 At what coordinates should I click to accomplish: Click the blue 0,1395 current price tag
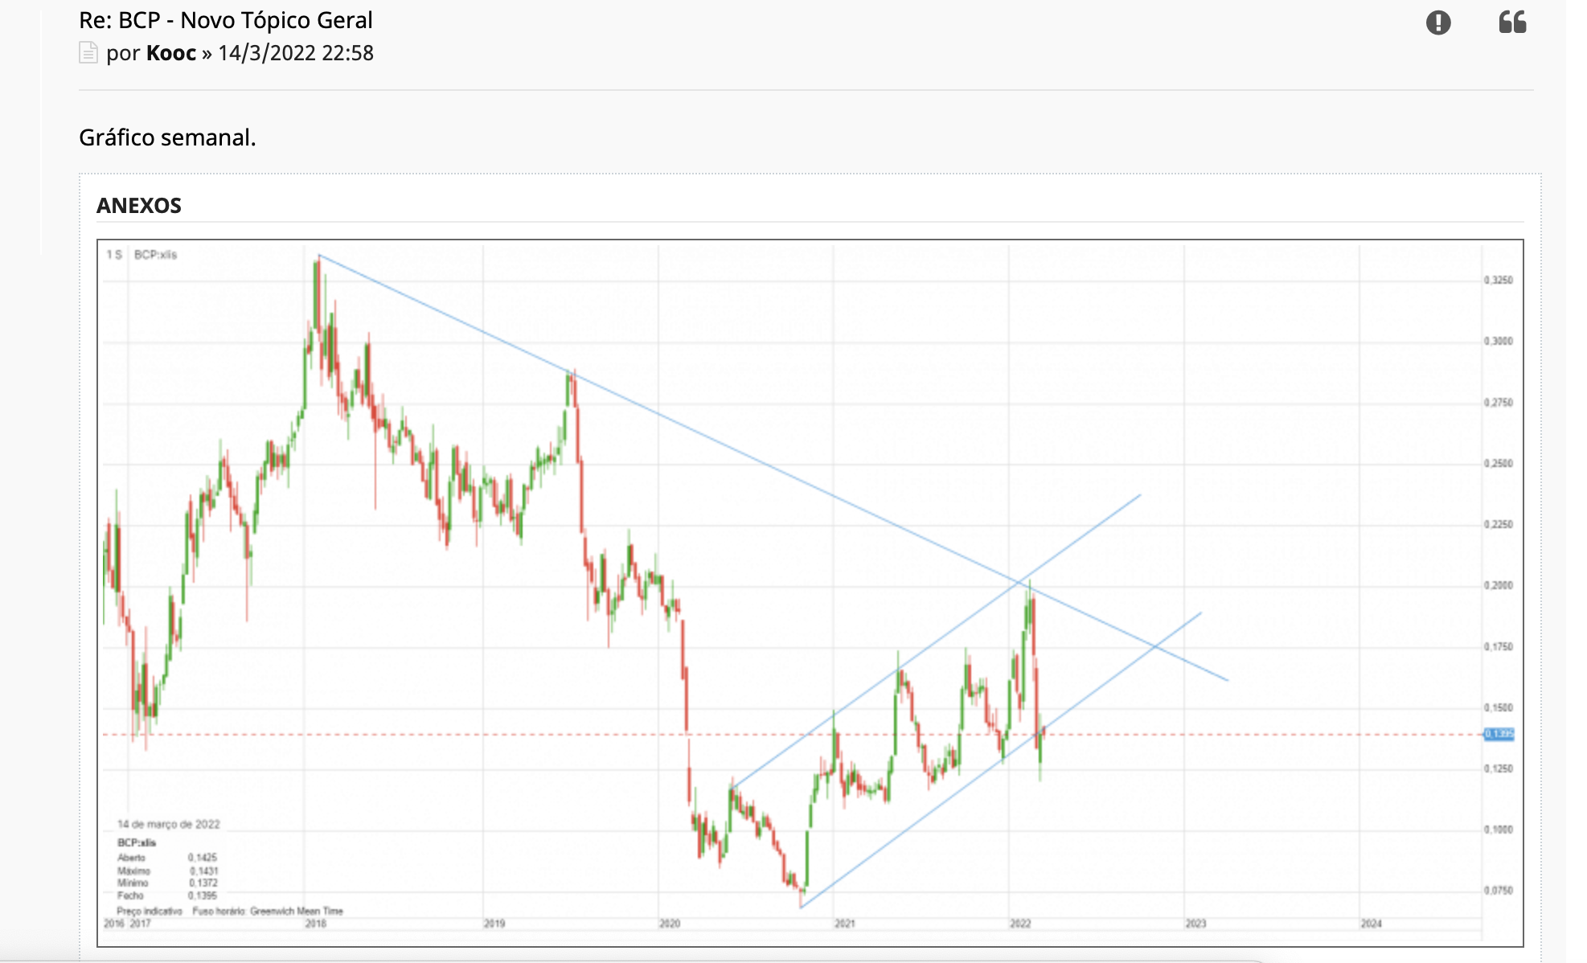point(1499,734)
